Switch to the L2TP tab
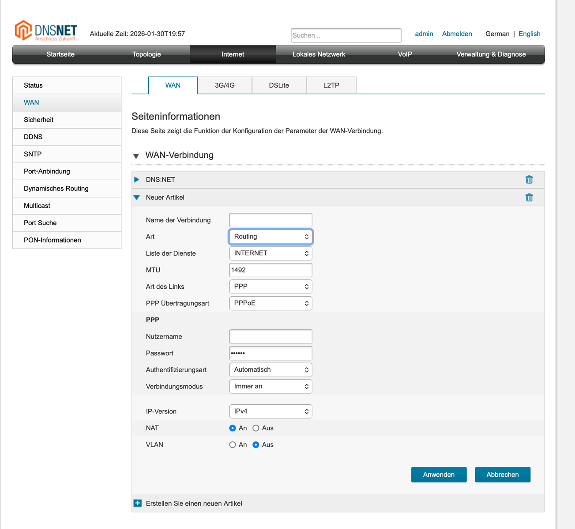The width and height of the screenshot is (575, 529). click(331, 85)
